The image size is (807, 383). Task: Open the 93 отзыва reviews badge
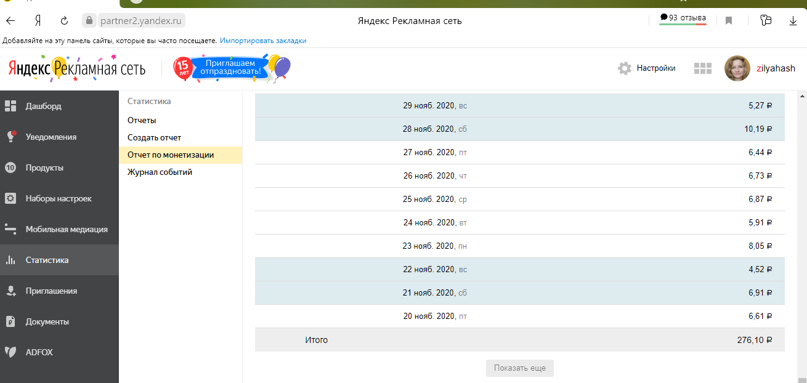(x=683, y=18)
